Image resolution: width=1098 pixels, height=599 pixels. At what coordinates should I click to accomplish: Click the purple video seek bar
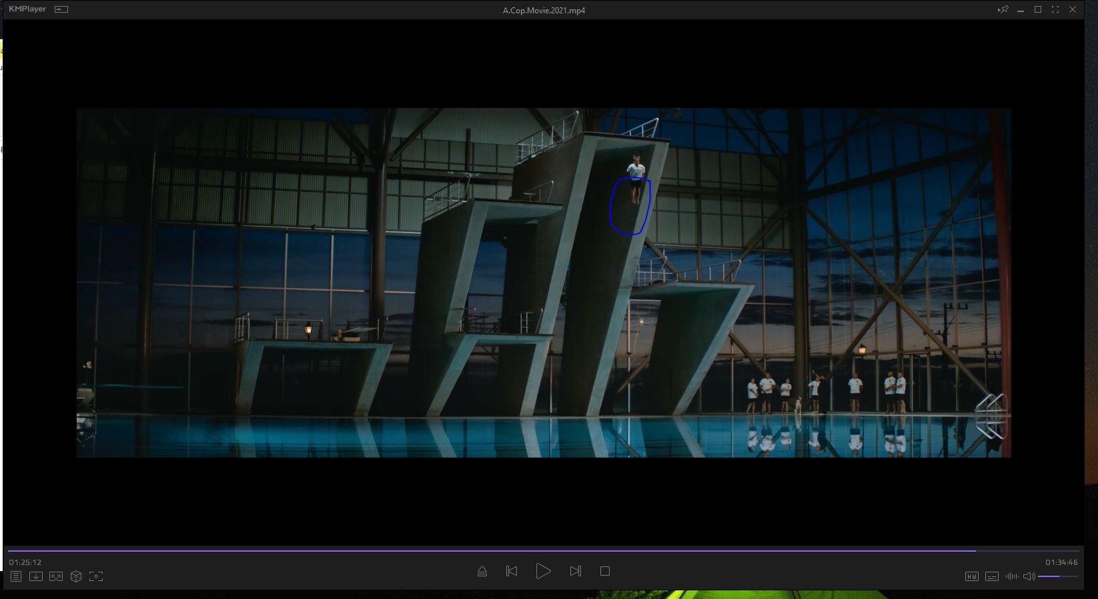[x=492, y=551]
